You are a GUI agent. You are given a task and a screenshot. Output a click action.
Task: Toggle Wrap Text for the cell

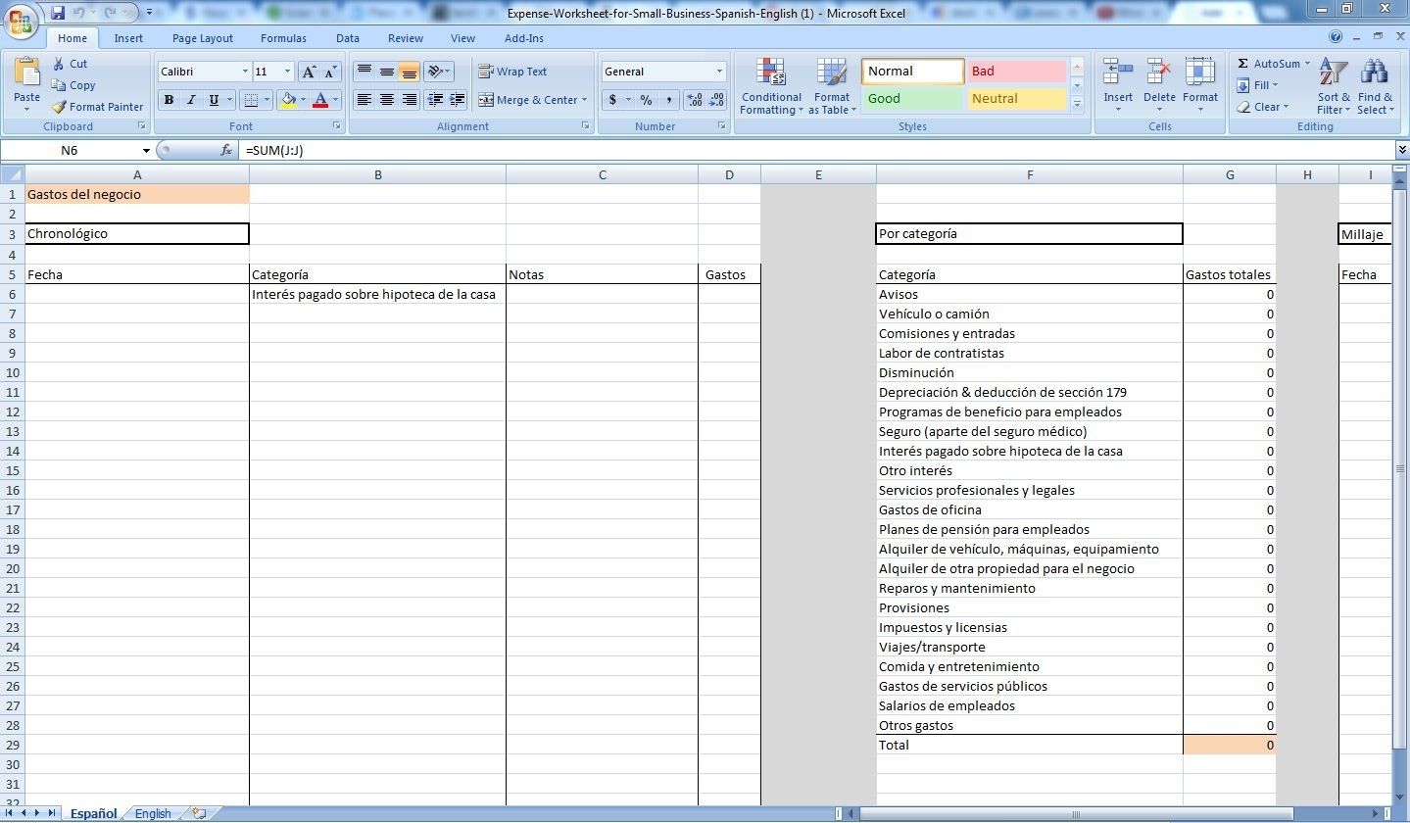pyautogui.click(x=518, y=72)
